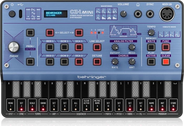Select waveform 1 sawtooth icon
Image resolution: width=184 pixels, height=126 pixels.
click(x=98, y=11)
